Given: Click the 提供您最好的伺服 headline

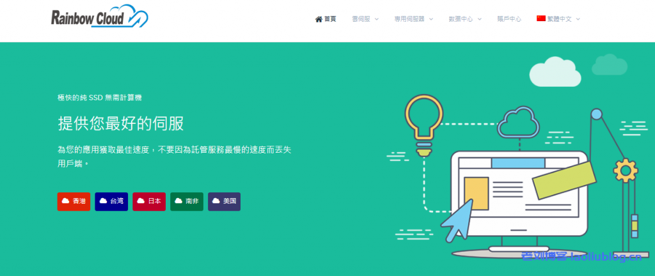Looking at the screenshot, I should (121, 123).
